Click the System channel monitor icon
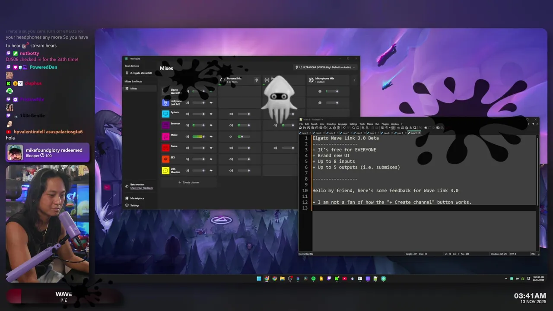 pos(165,114)
